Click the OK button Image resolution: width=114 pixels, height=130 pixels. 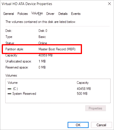78,125
